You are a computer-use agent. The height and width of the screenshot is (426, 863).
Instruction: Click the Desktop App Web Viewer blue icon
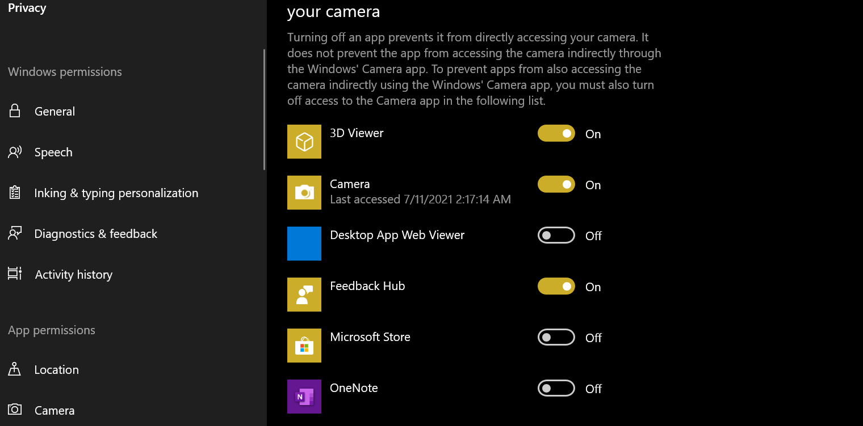304,244
